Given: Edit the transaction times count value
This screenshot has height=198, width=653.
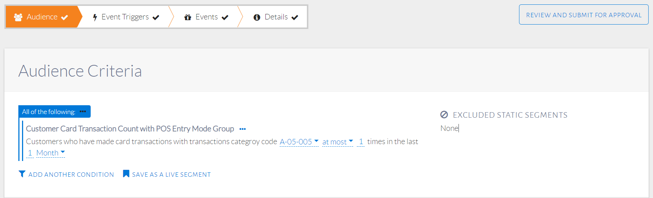Looking at the screenshot, I should click(361, 142).
